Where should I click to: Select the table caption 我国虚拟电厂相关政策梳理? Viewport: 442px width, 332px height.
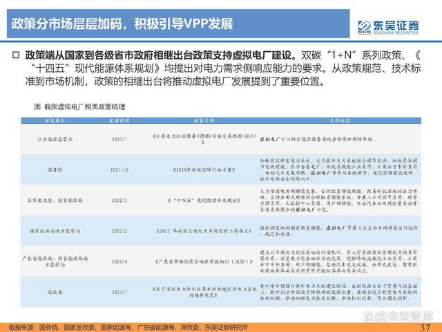88,107
